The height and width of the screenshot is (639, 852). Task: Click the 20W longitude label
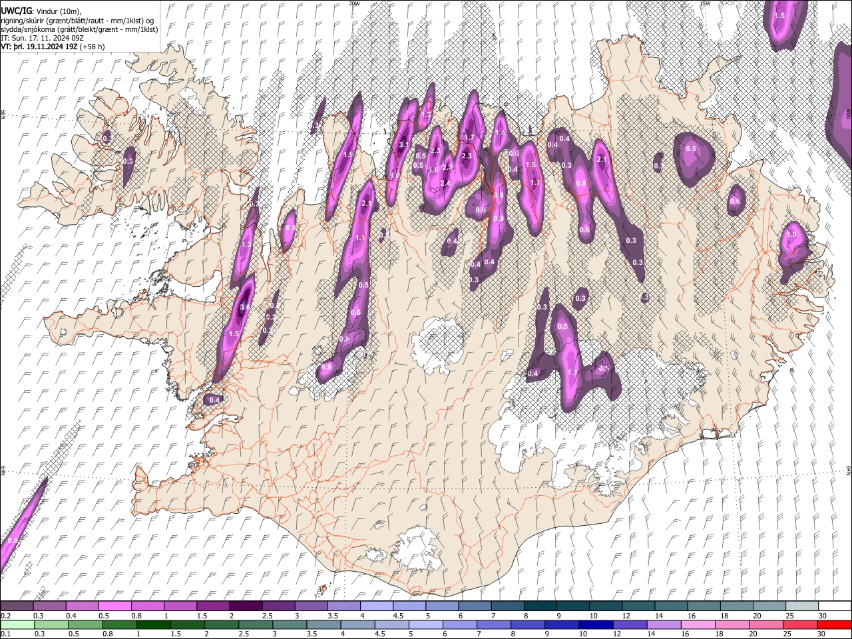(x=354, y=3)
